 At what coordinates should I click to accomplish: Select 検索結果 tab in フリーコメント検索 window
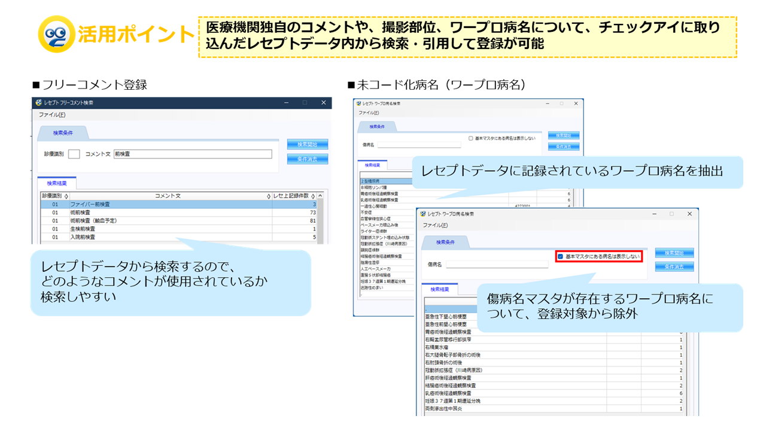(57, 183)
